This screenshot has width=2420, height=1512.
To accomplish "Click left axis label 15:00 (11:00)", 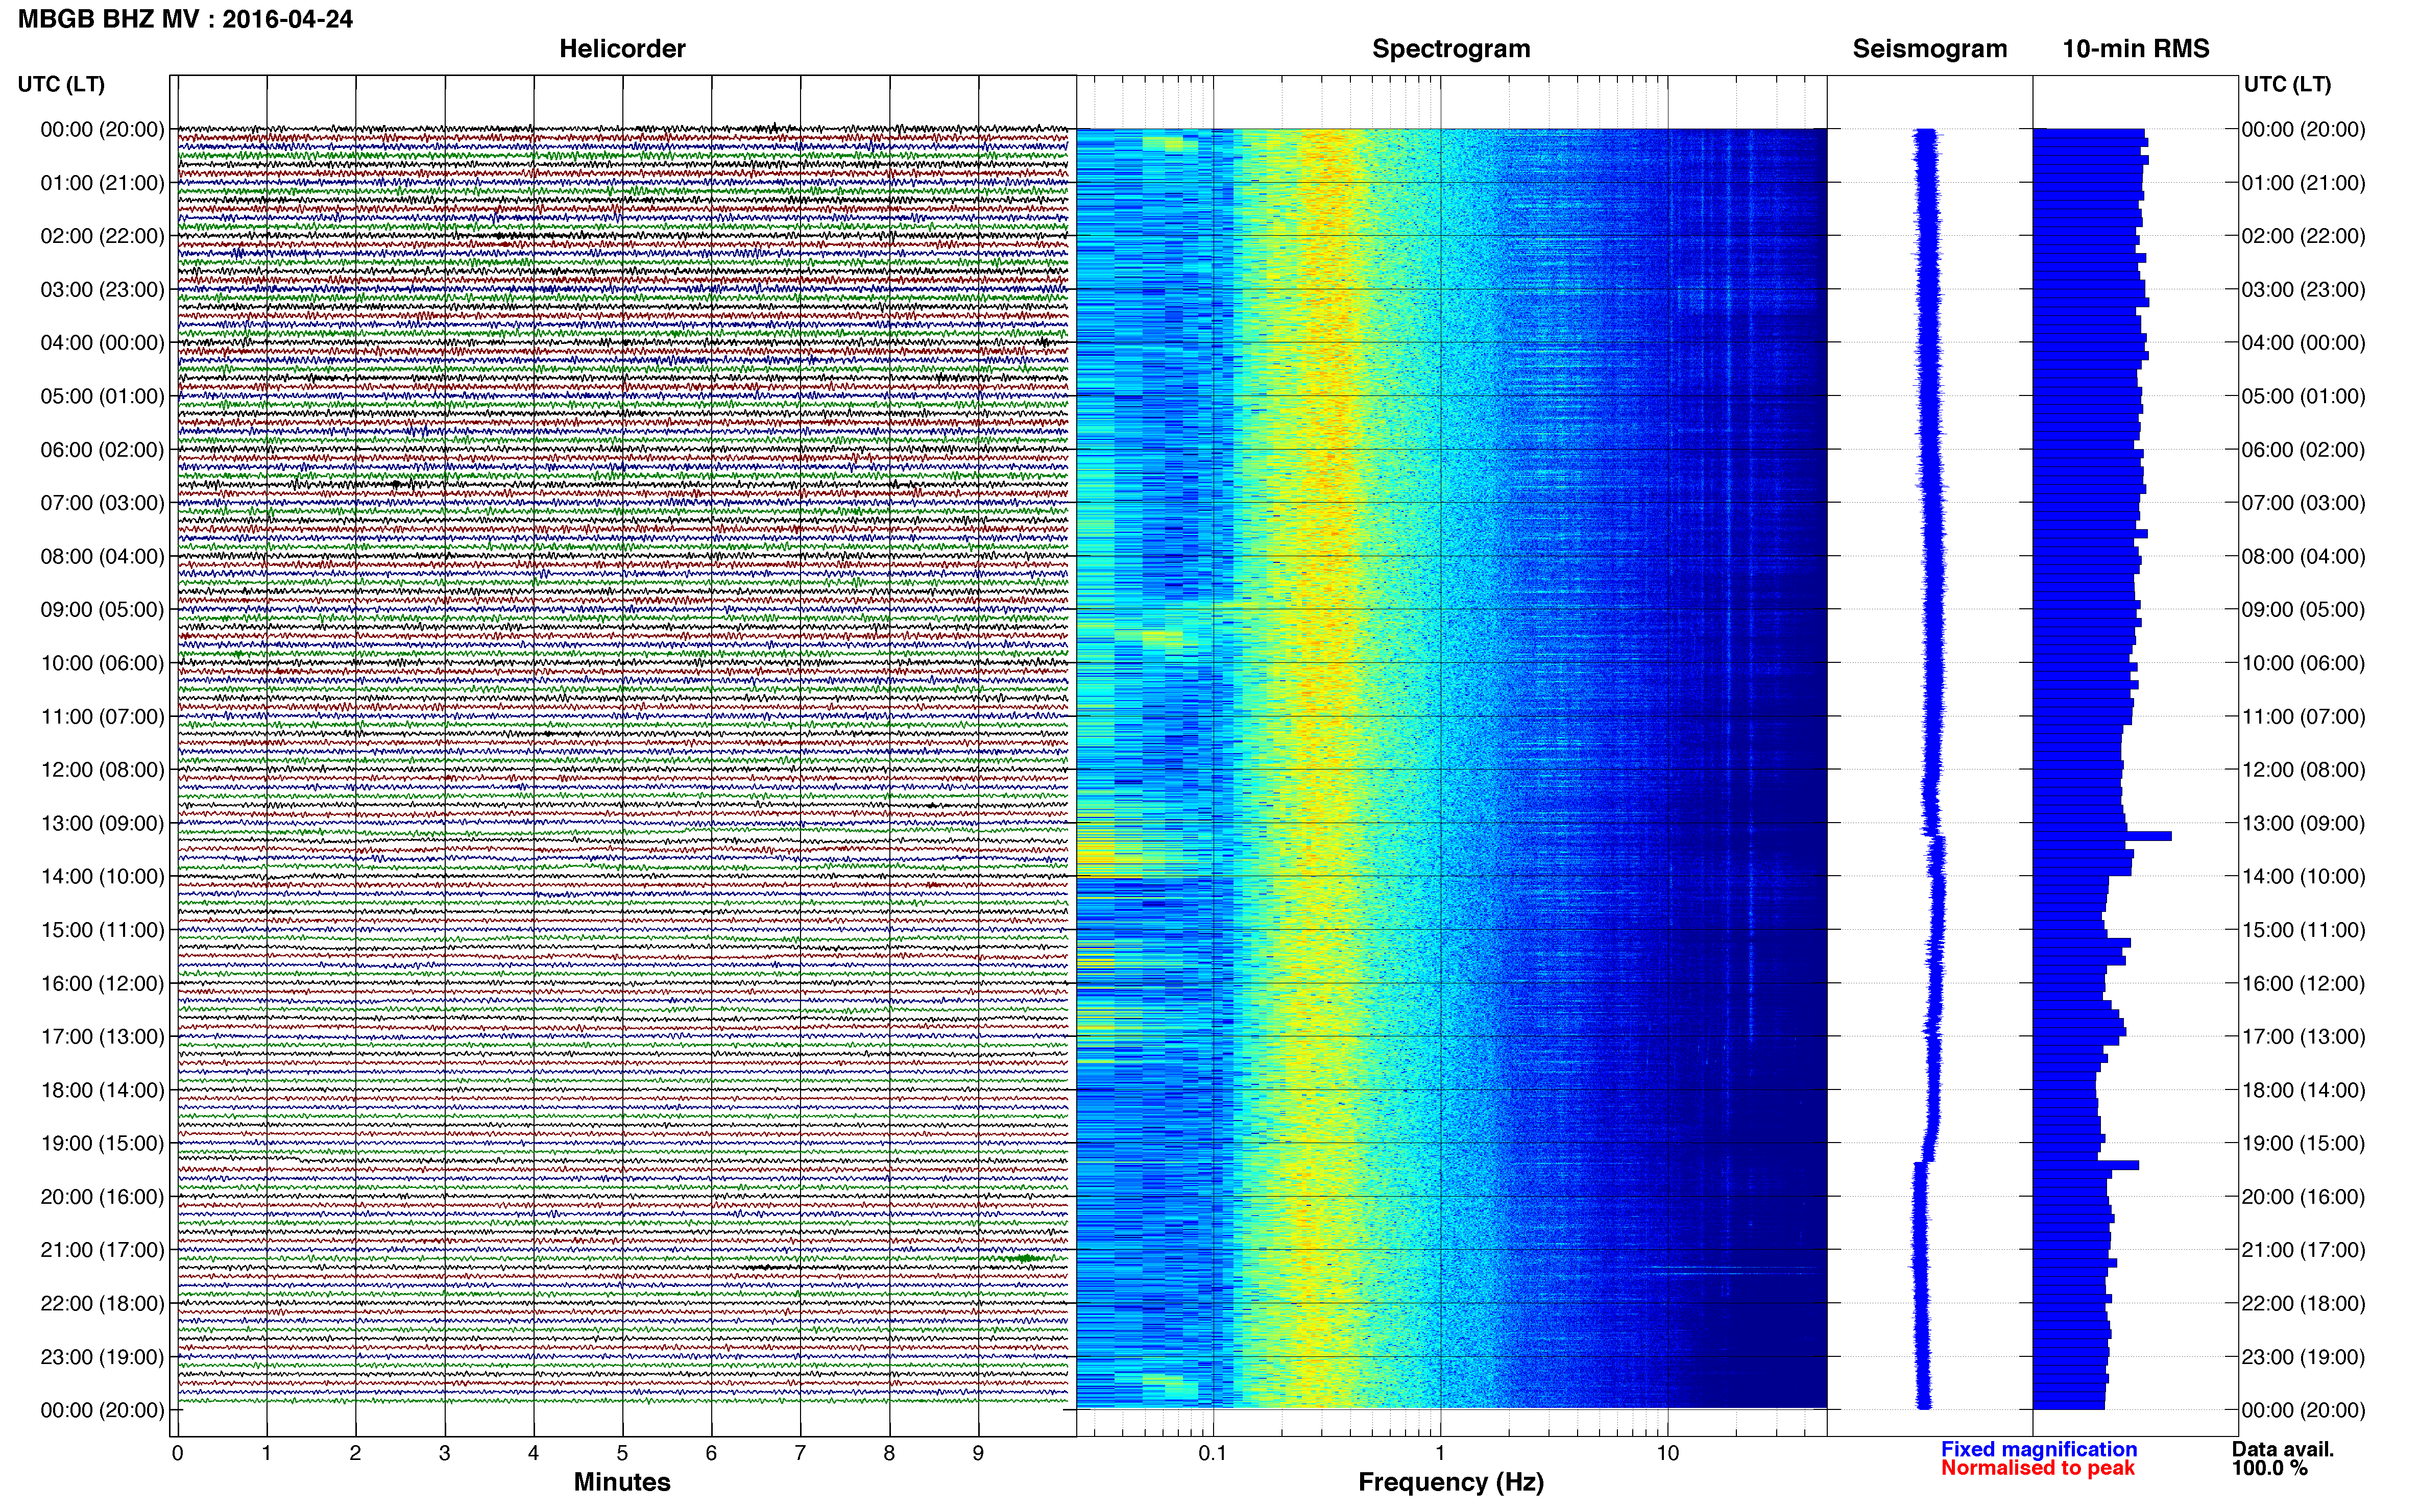I will click(x=102, y=930).
